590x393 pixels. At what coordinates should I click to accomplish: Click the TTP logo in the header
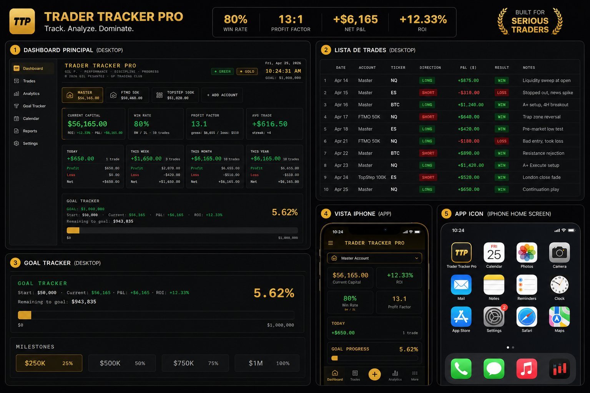22,21
